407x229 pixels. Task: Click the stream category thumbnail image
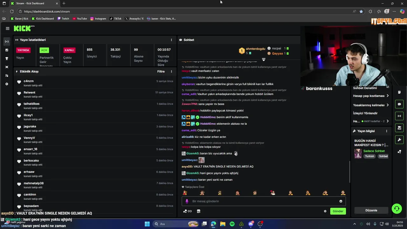coord(358,153)
